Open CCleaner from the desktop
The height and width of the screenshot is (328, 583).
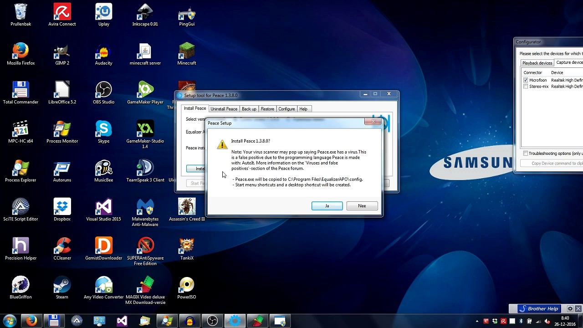click(61, 246)
